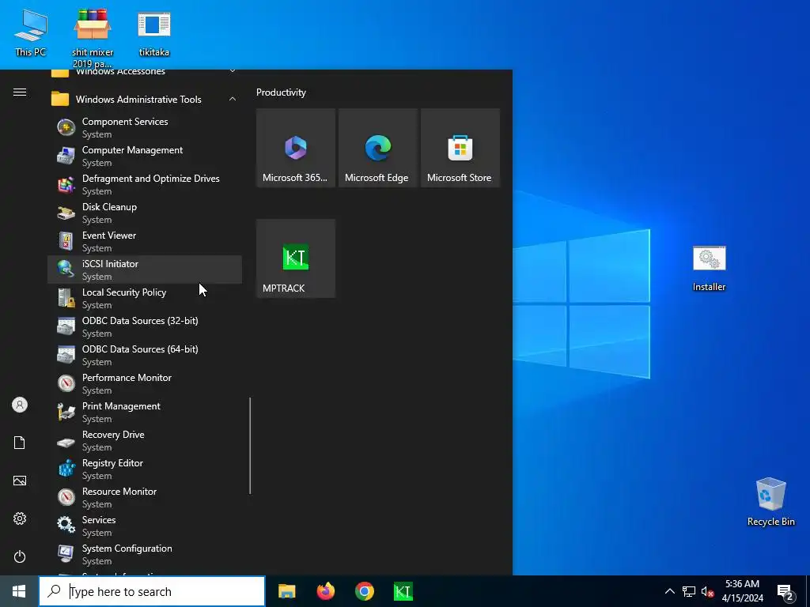
Task: Click the Start menu app list scrollbar
Action: click(x=250, y=446)
